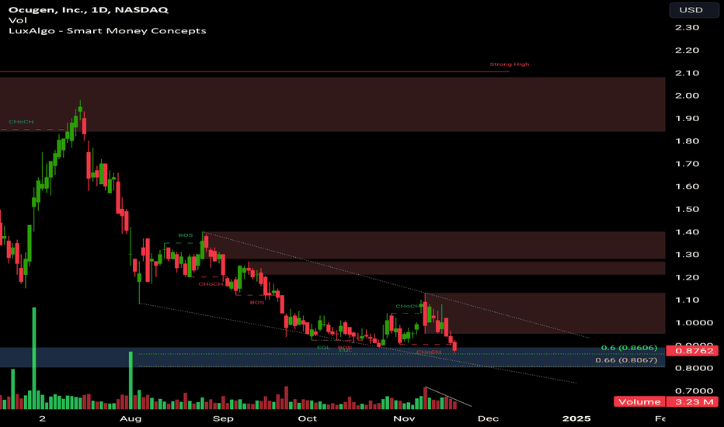Viewport: 724px width, 427px height.
Task: Click the 2025 label on the time axis
Action: coord(576,418)
